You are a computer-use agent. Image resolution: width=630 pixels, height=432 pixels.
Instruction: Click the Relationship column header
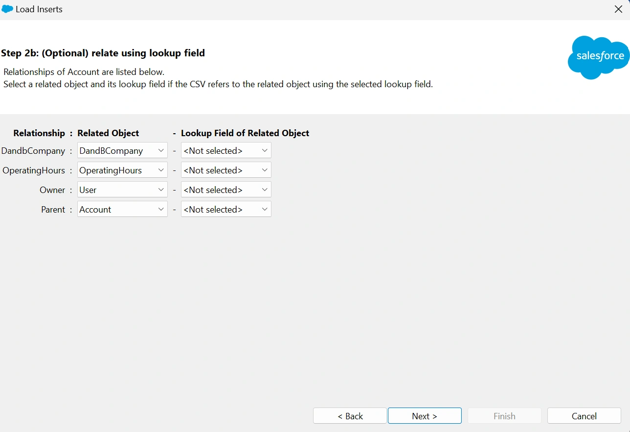(39, 133)
